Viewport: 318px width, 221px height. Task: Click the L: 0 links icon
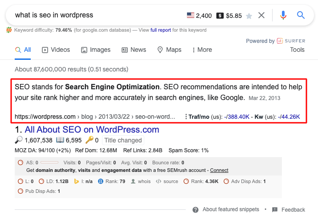[x=20, y=181]
